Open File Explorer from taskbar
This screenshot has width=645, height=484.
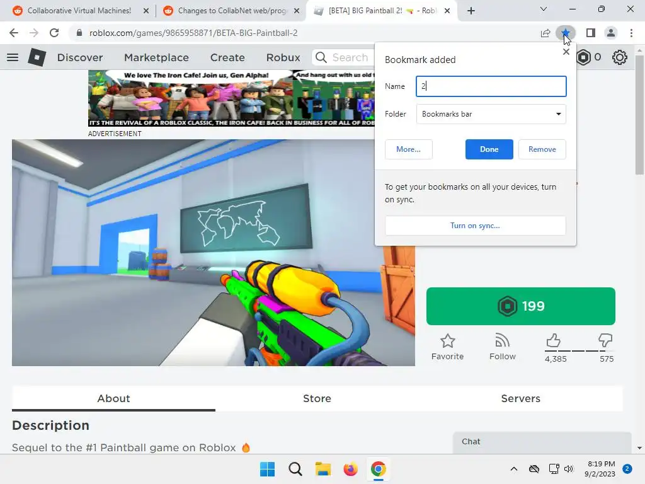coord(323,469)
